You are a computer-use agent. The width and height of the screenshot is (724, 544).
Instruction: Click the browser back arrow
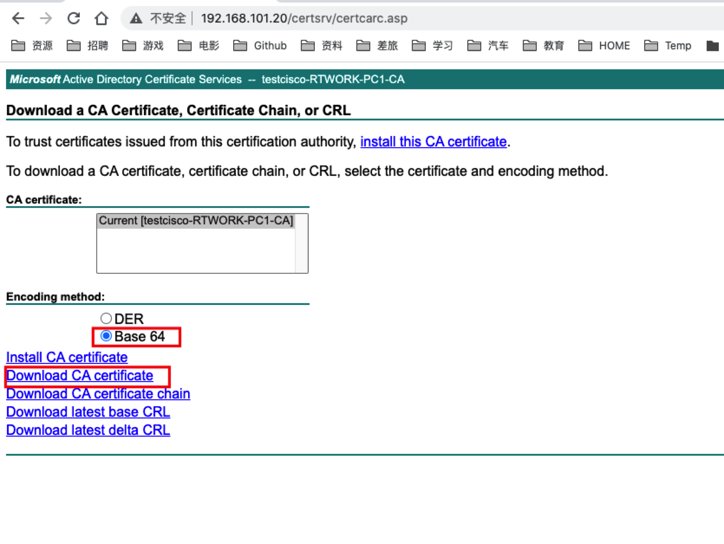click(18, 18)
